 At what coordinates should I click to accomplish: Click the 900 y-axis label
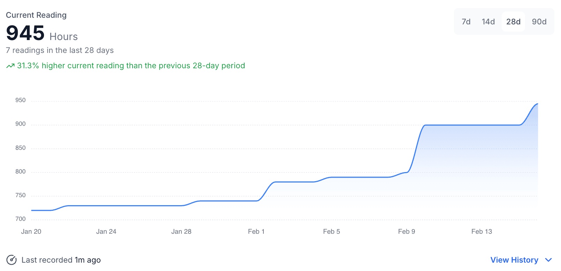click(x=20, y=124)
